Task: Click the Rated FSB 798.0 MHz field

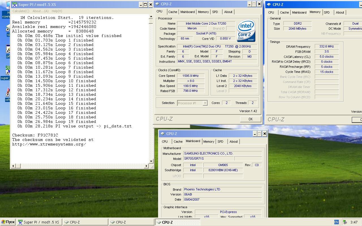Action: click(191, 91)
